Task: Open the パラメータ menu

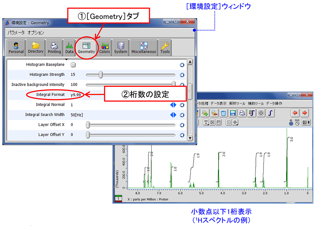Action: click(16, 33)
